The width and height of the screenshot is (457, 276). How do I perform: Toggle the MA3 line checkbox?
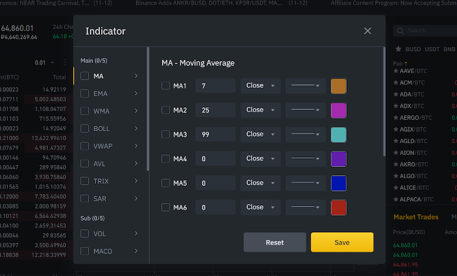(166, 134)
